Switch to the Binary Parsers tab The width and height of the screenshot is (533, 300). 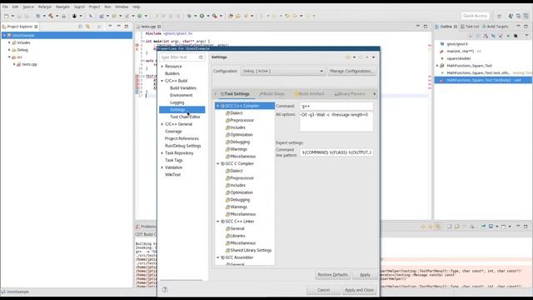tap(350, 94)
